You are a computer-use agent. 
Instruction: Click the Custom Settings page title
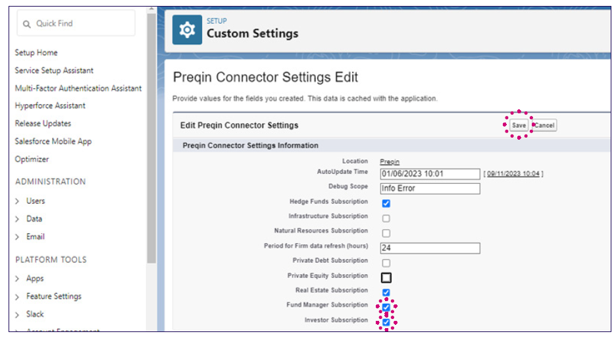[x=253, y=34]
